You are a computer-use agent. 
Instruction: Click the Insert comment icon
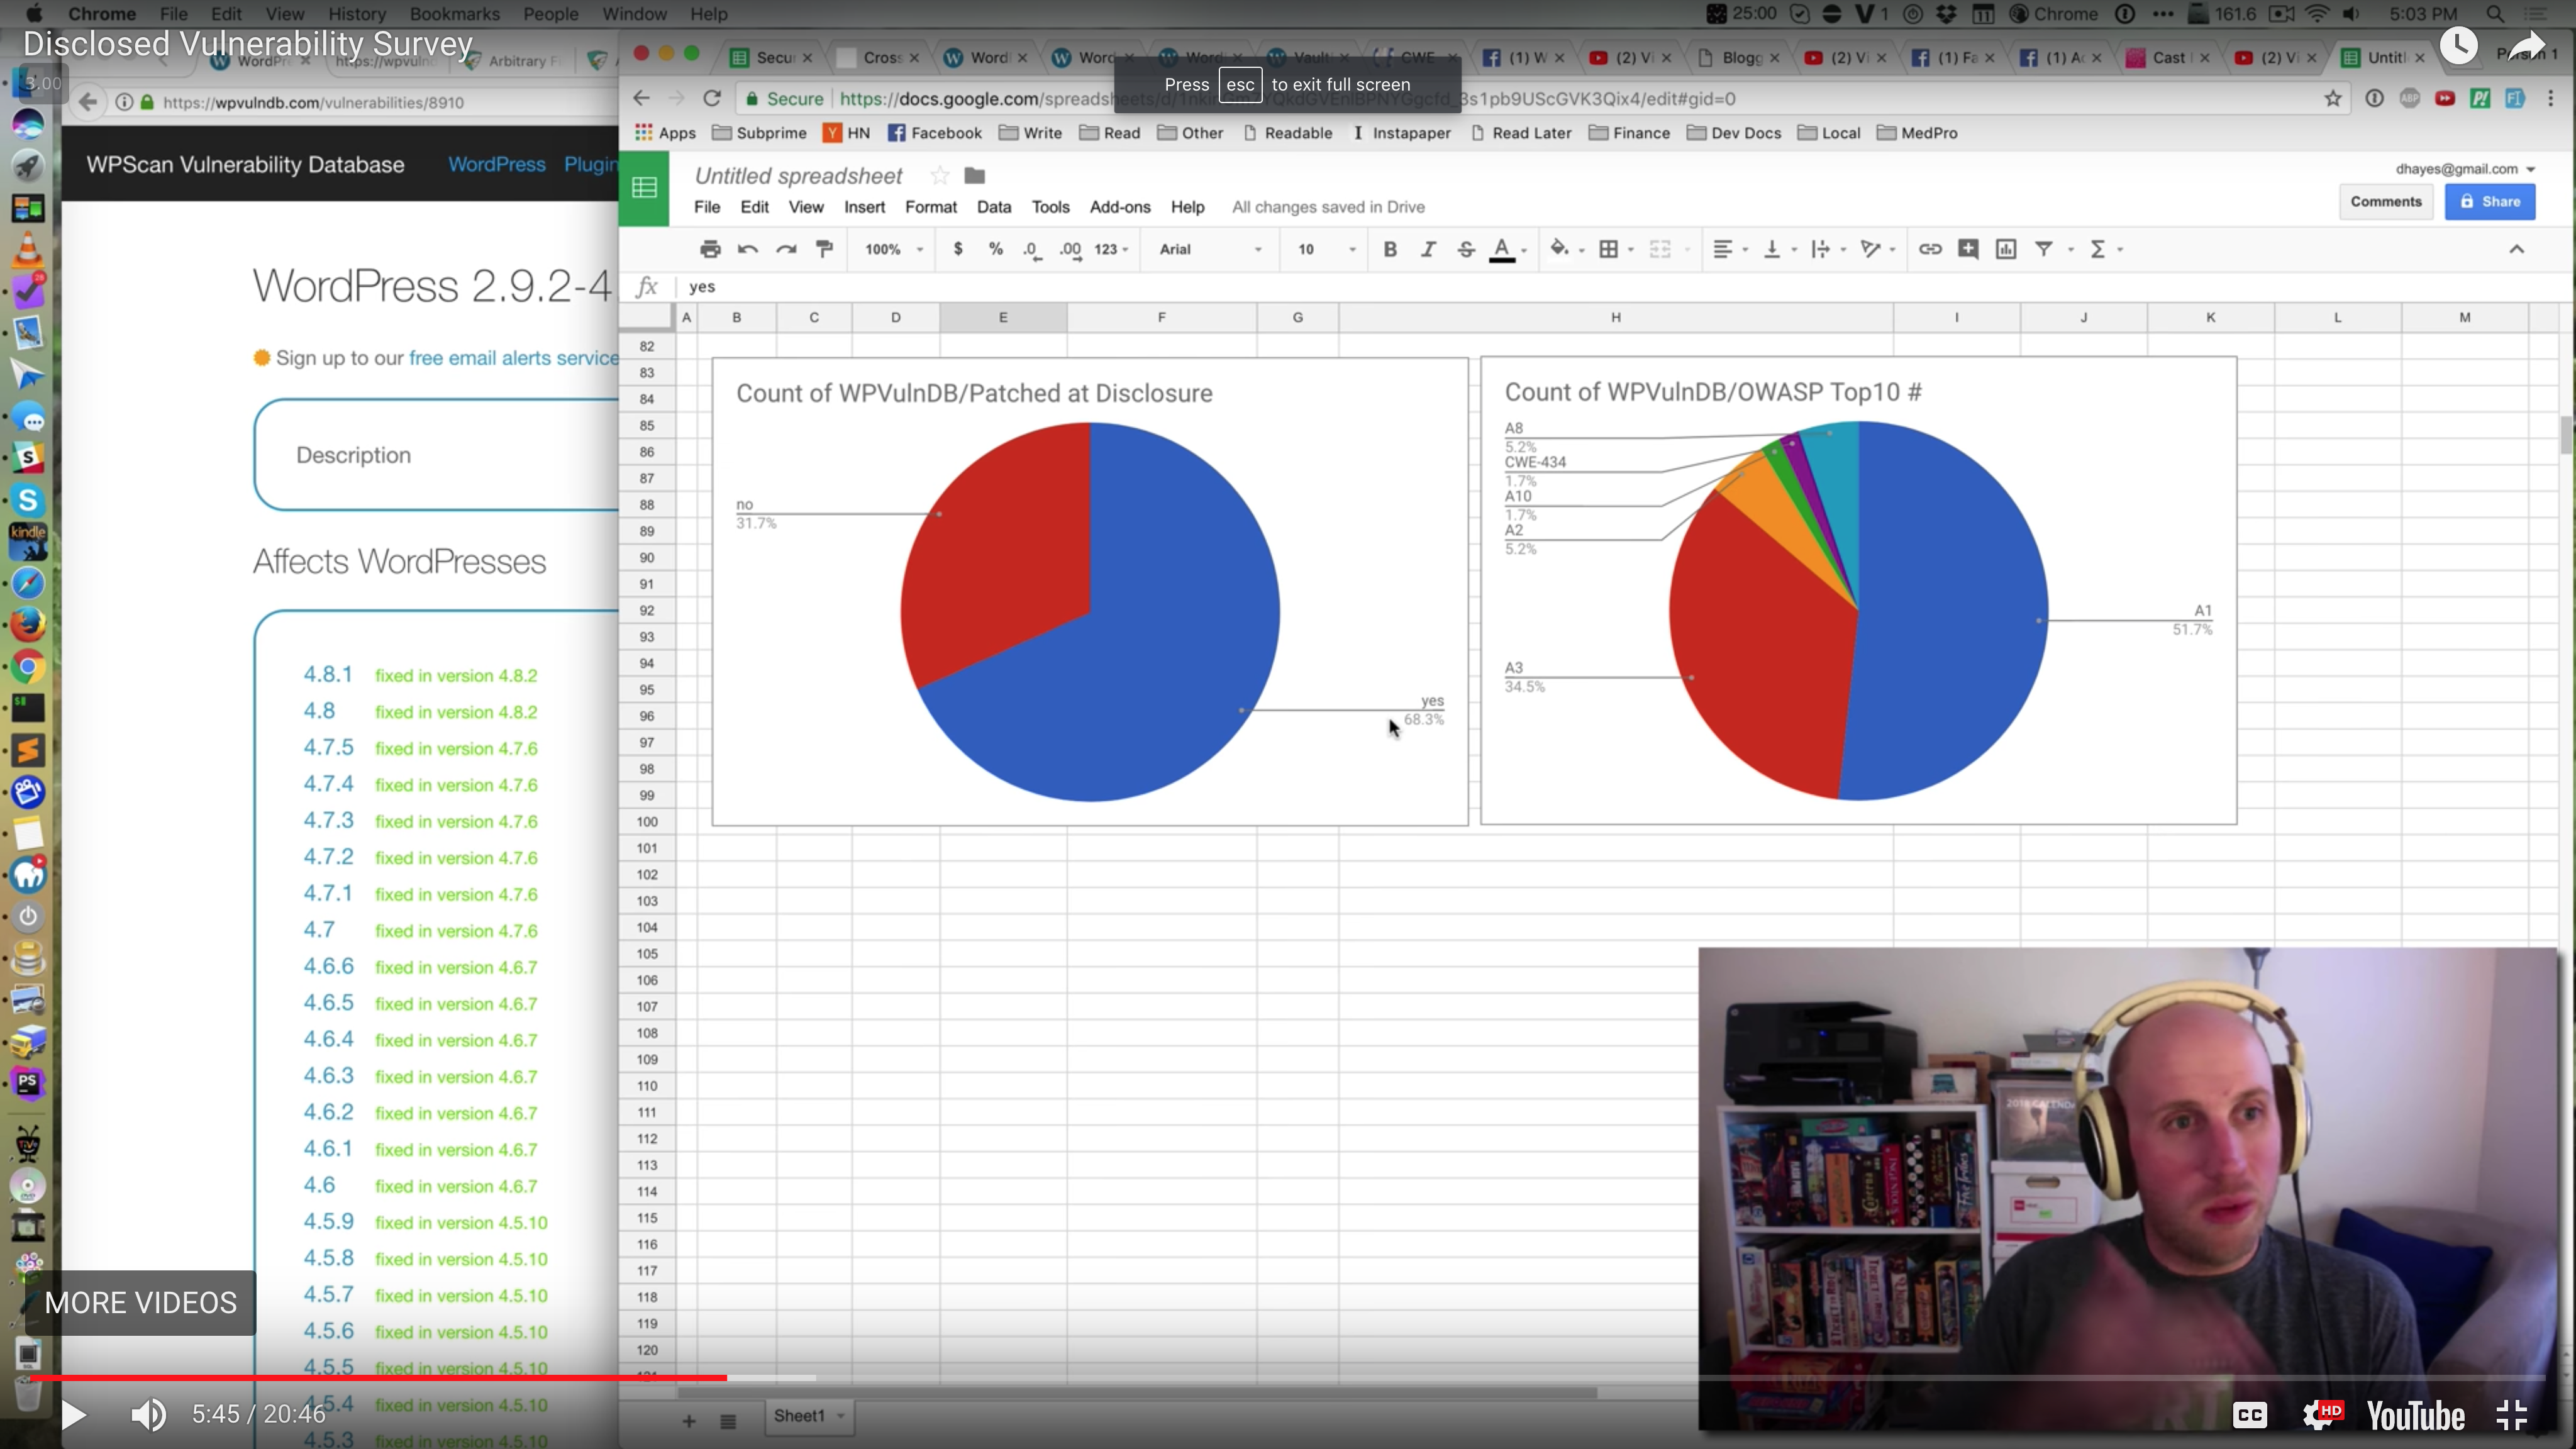(1968, 249)
